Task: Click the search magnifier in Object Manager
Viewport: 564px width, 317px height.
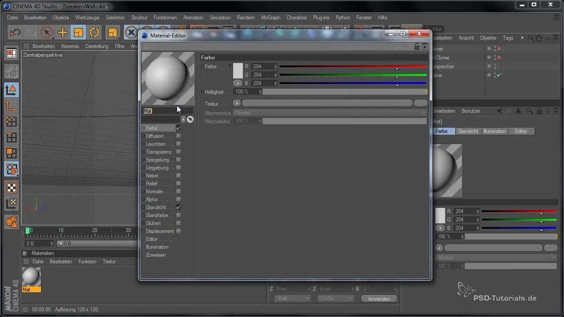Action: tap(531, 38)
